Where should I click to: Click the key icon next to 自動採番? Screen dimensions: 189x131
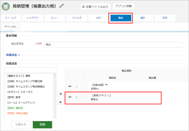106,85
